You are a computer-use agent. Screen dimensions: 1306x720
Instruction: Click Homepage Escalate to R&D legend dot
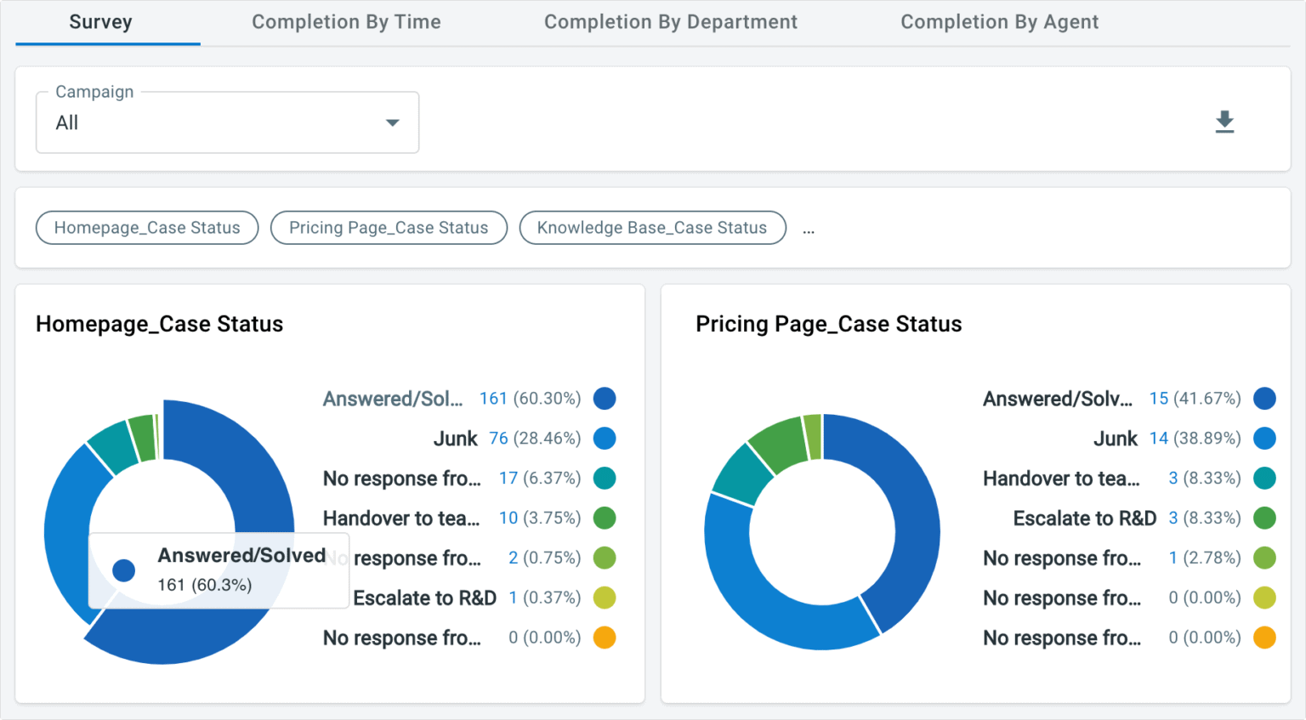point(605,598)
